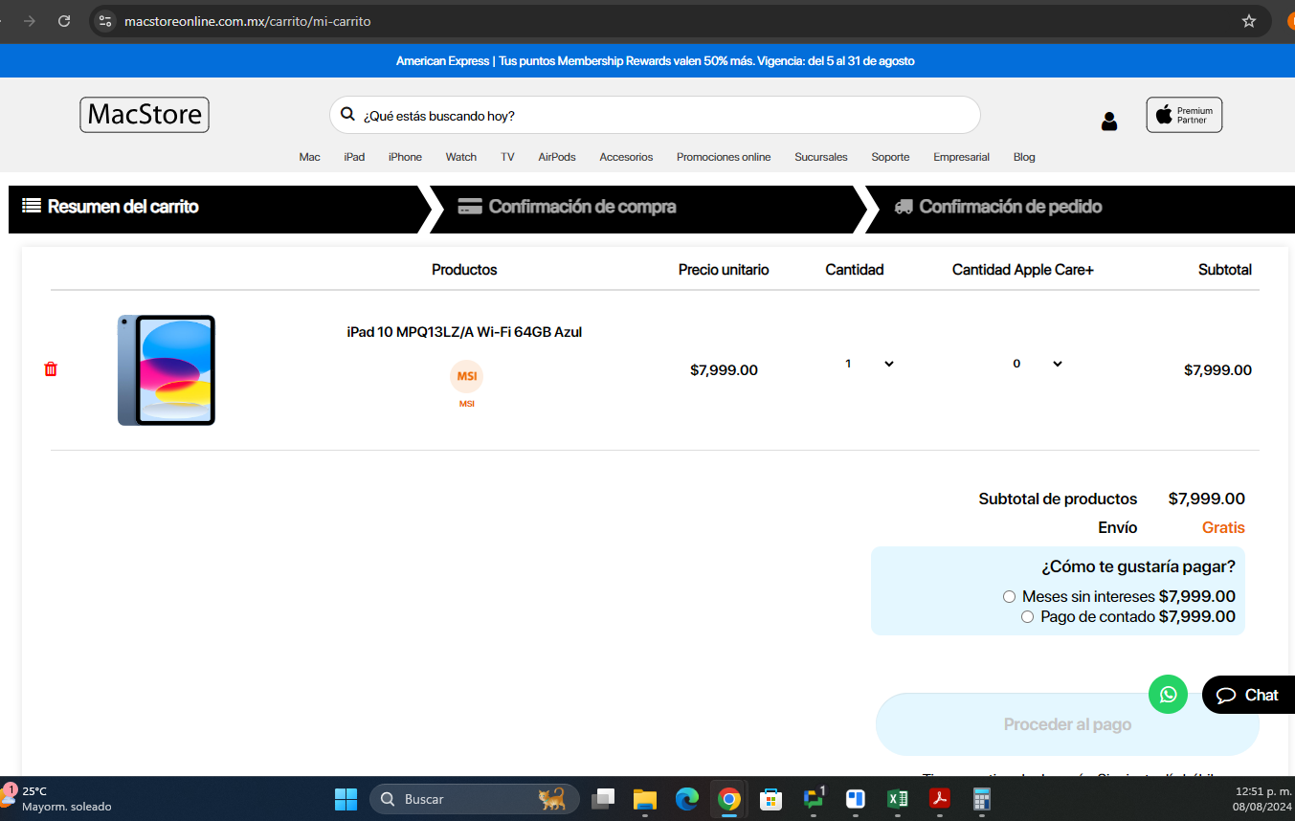Open Microsoft Store from the taskbar

[771, 799]
